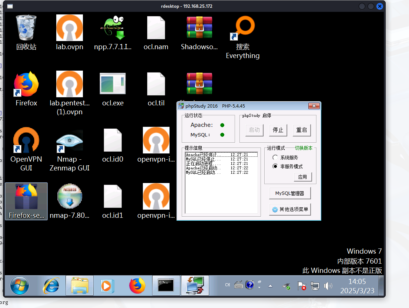Open the clock showing 14:05
Screen dimensions: 409x308
357,286
